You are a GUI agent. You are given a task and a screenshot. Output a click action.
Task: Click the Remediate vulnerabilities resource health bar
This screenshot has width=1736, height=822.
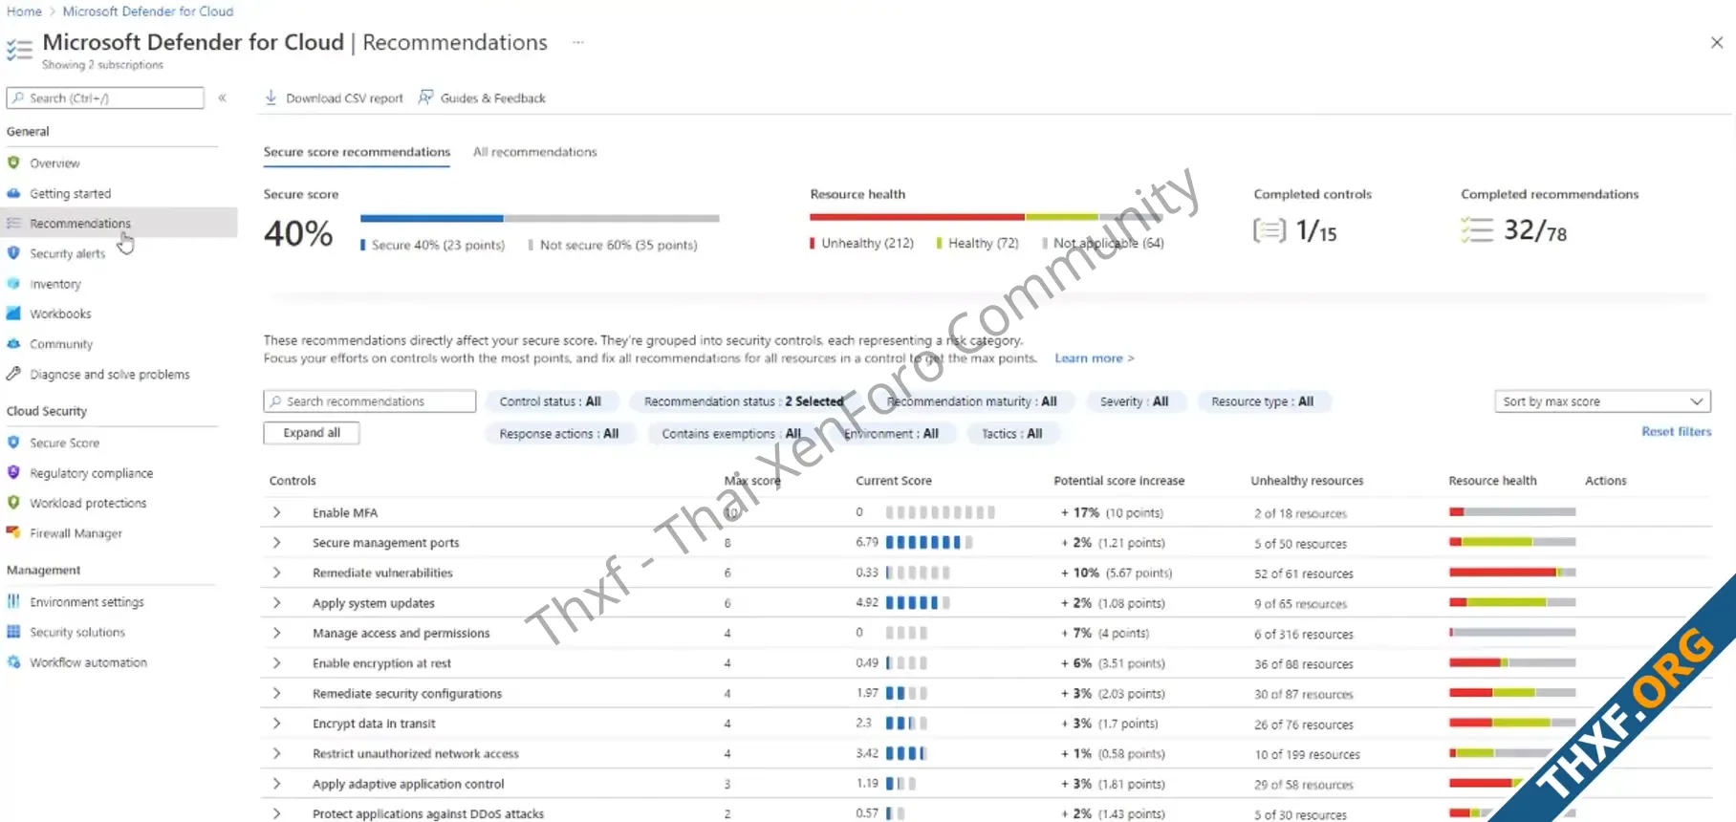point(1512,573)
